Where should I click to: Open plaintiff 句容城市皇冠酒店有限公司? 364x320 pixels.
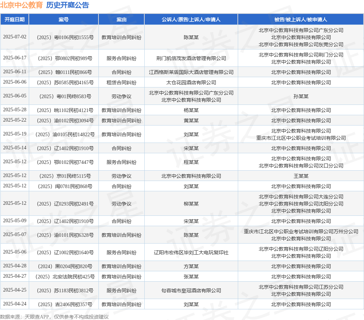[191, 290]
